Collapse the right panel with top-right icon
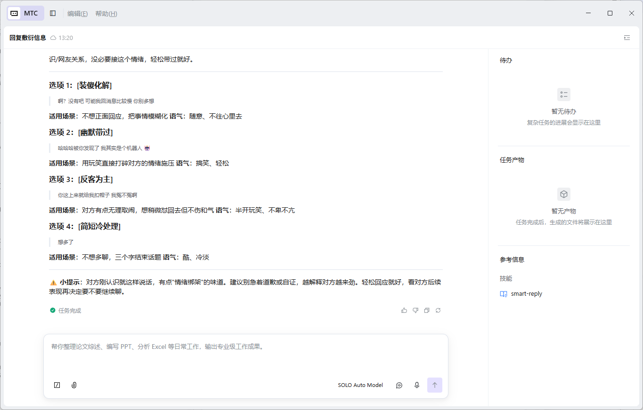 (627, 38)
